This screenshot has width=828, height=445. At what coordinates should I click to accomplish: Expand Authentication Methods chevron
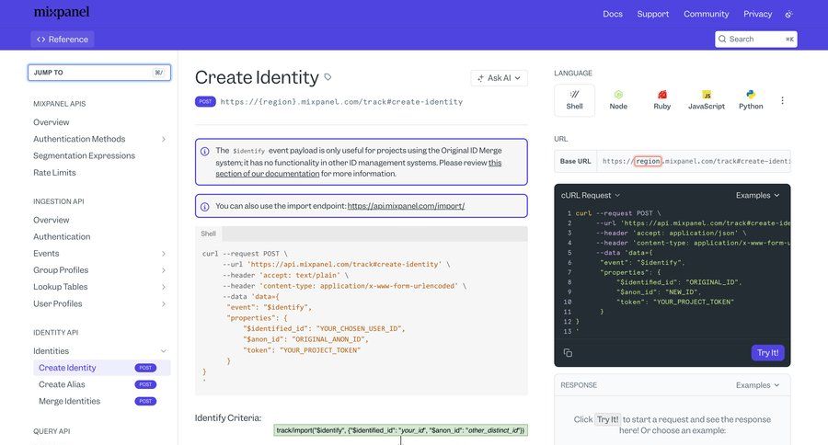tap(164, 140)
